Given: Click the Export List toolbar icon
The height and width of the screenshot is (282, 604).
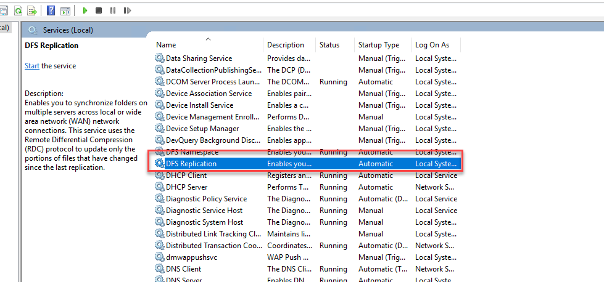Looking at the screenshot, I should pyautogui.click(x=32, y=10).
